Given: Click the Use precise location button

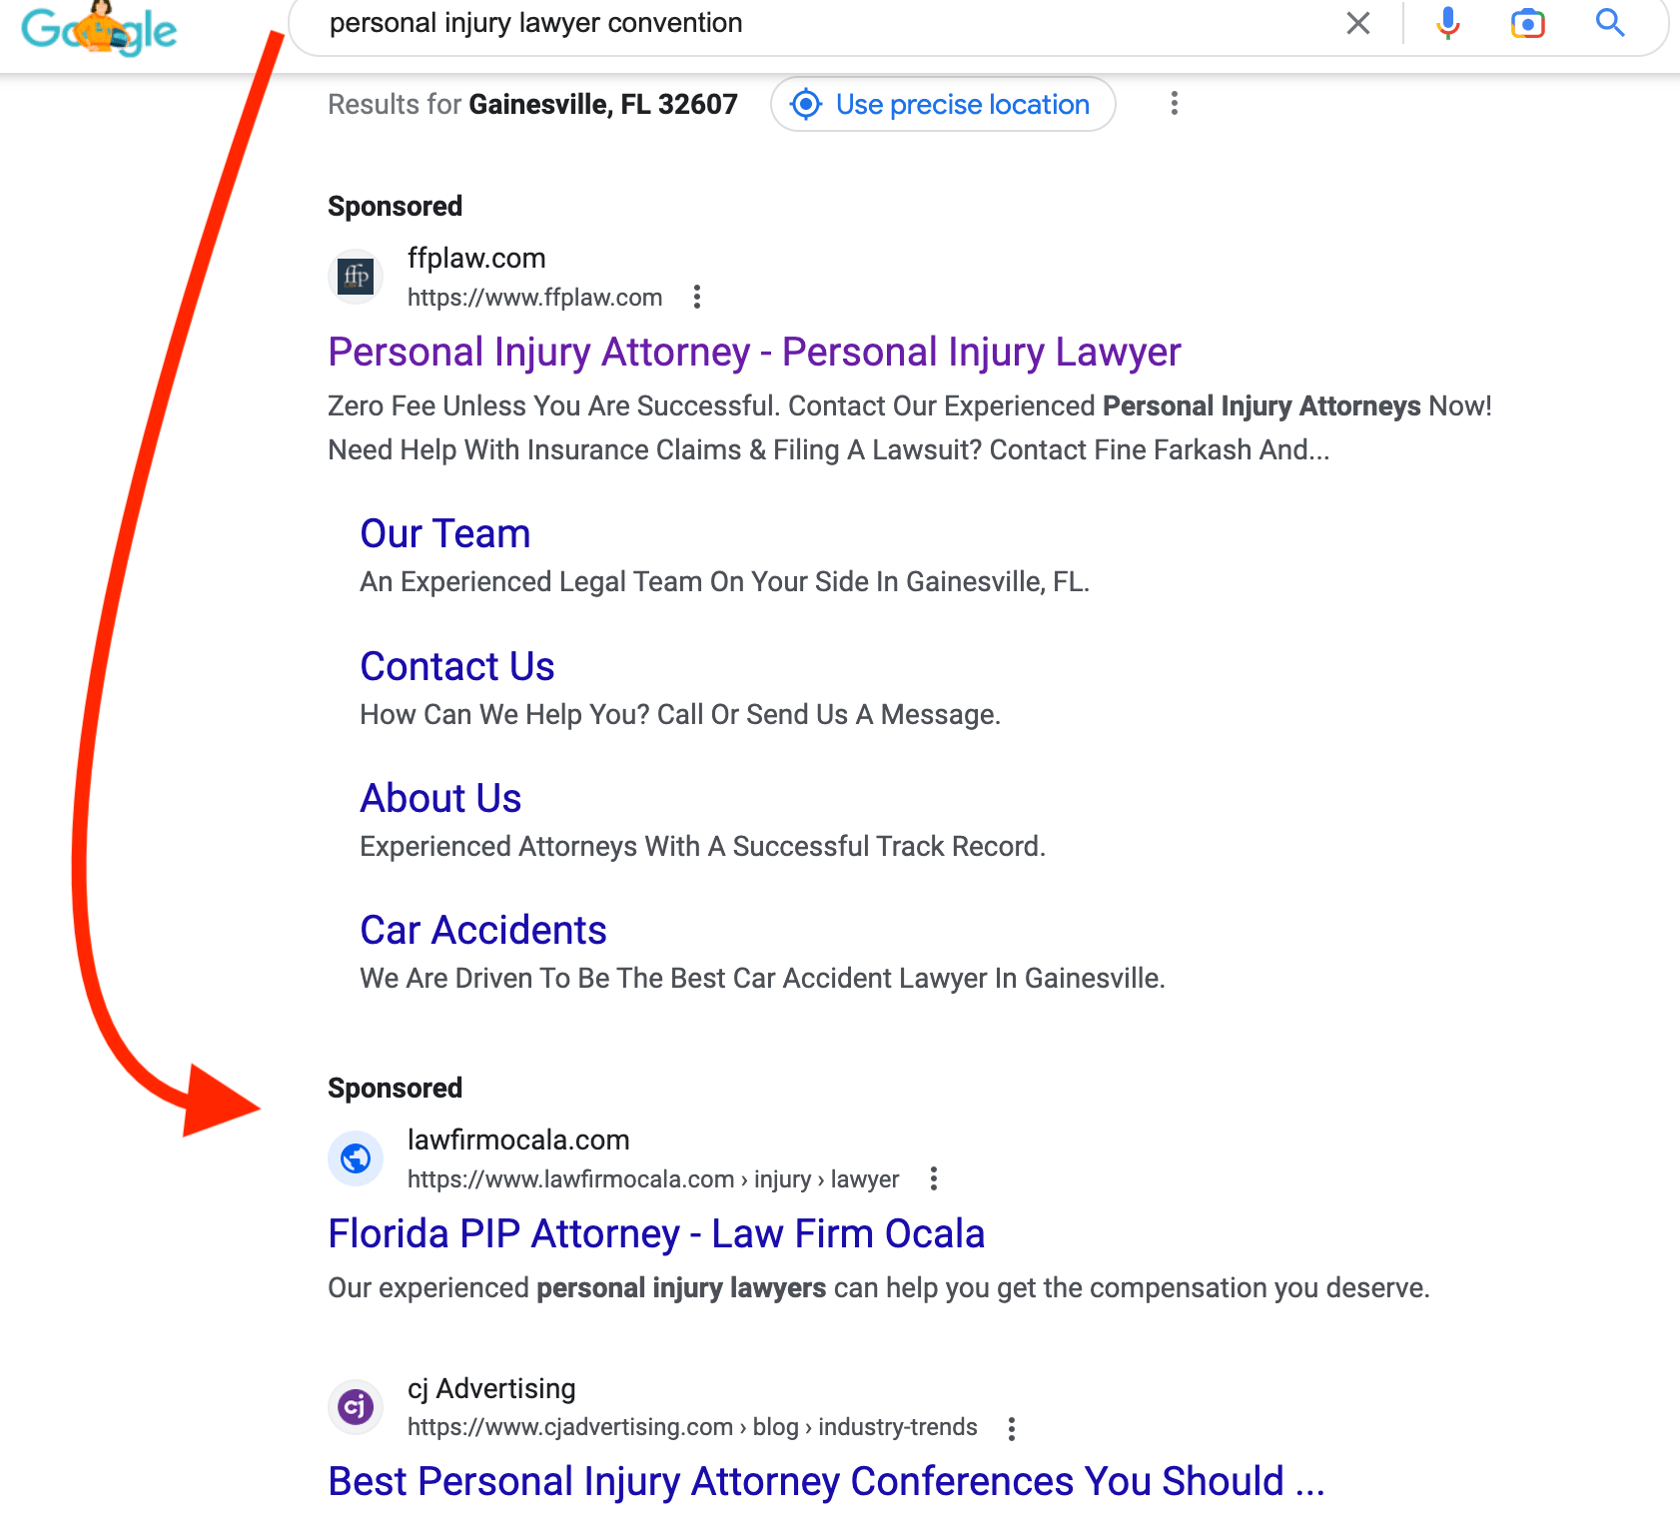Looking at the screenshot, I should pyautogui.click(x=943, y=104).
